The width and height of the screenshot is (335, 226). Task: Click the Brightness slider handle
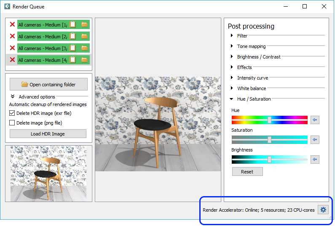269,160
